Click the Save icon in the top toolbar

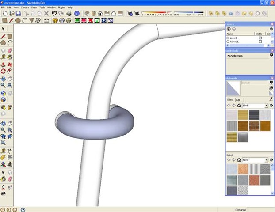pyautogui.click(x=18, y=14)
